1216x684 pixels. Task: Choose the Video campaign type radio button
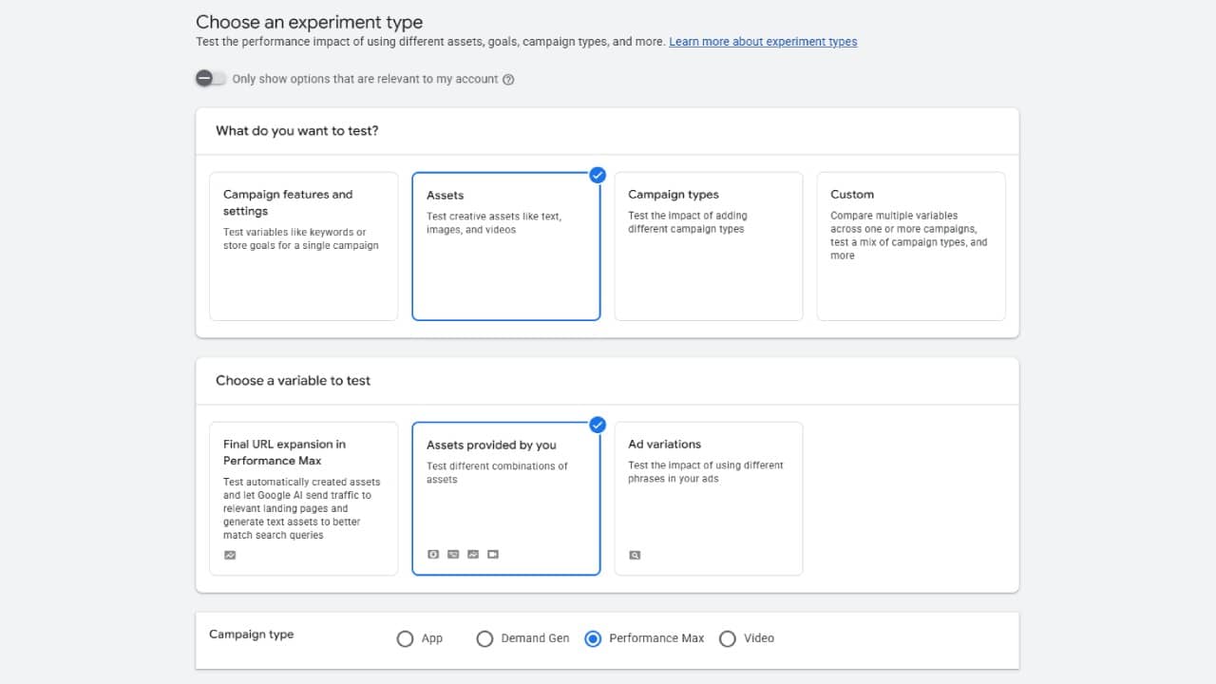pos(728,638)
